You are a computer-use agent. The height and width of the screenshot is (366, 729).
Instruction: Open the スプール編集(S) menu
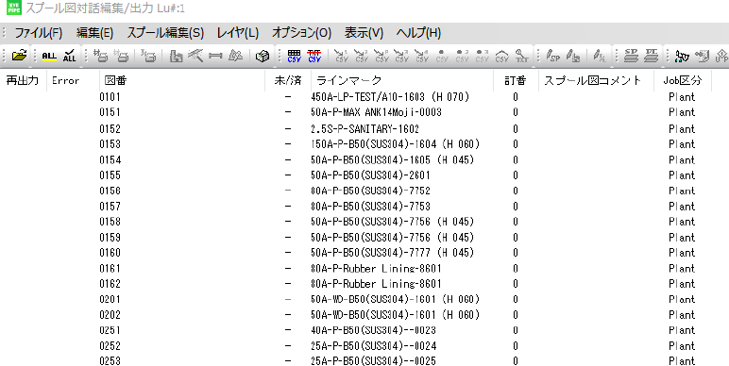pyautogui.click(x=165, y=33)
